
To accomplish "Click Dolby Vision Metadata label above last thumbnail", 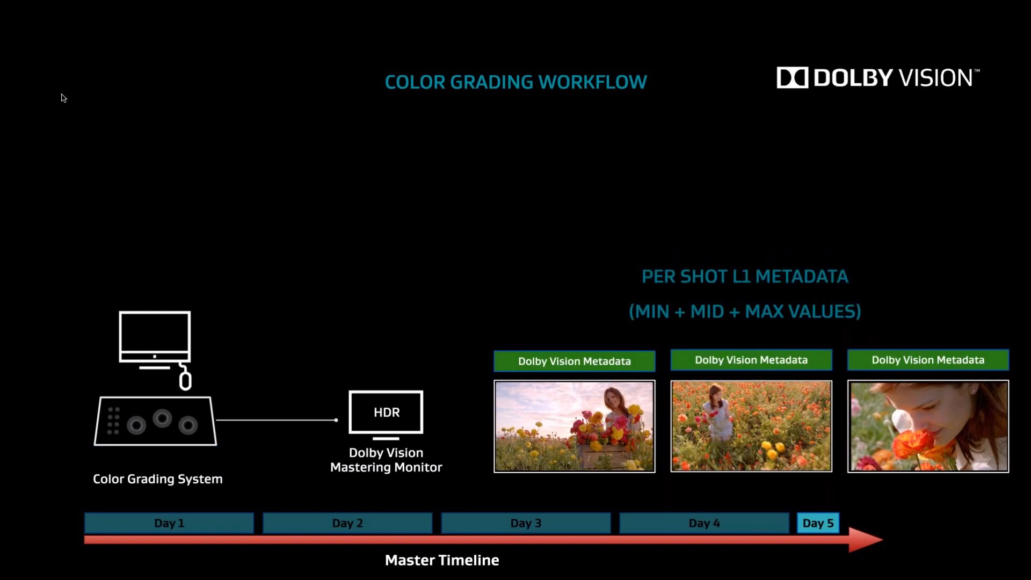I will click(x=928, y=360).
